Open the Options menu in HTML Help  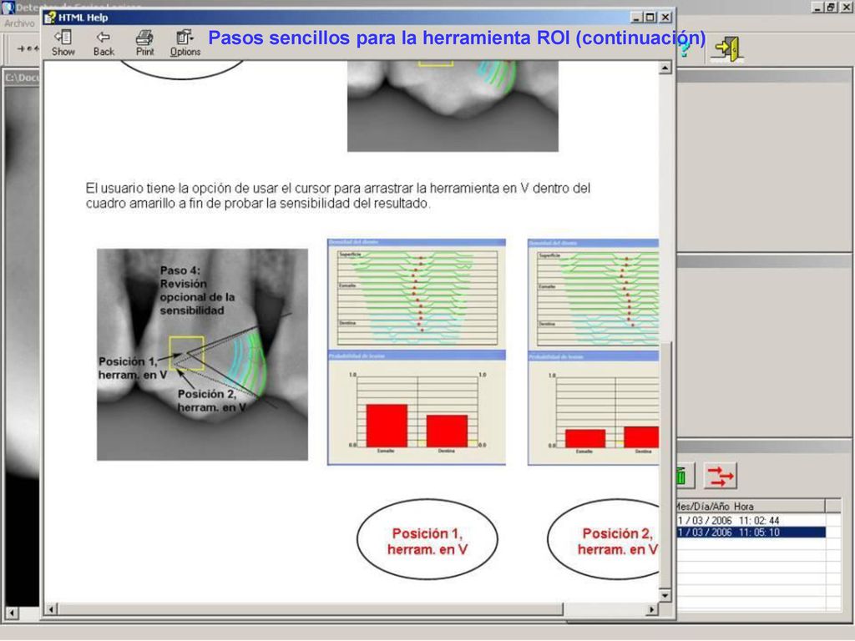tap(185, 43)
